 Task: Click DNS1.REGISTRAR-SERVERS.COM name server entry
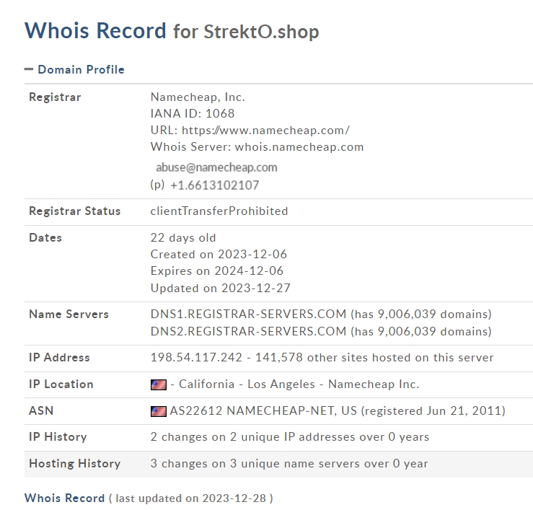click(248, 315)
